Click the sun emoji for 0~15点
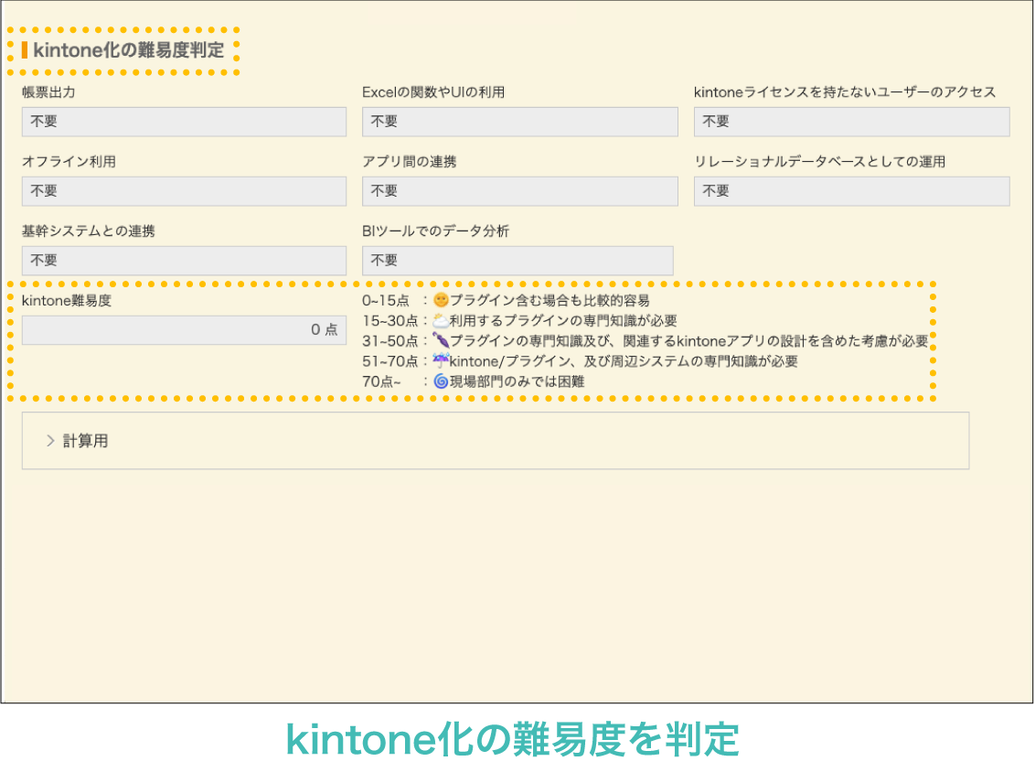The width and height of the screenshot is (1035, 772). 441,300
